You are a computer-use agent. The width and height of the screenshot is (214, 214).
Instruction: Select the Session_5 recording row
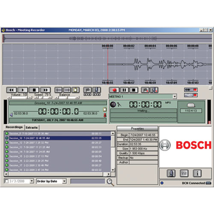(x=57, y=134)
